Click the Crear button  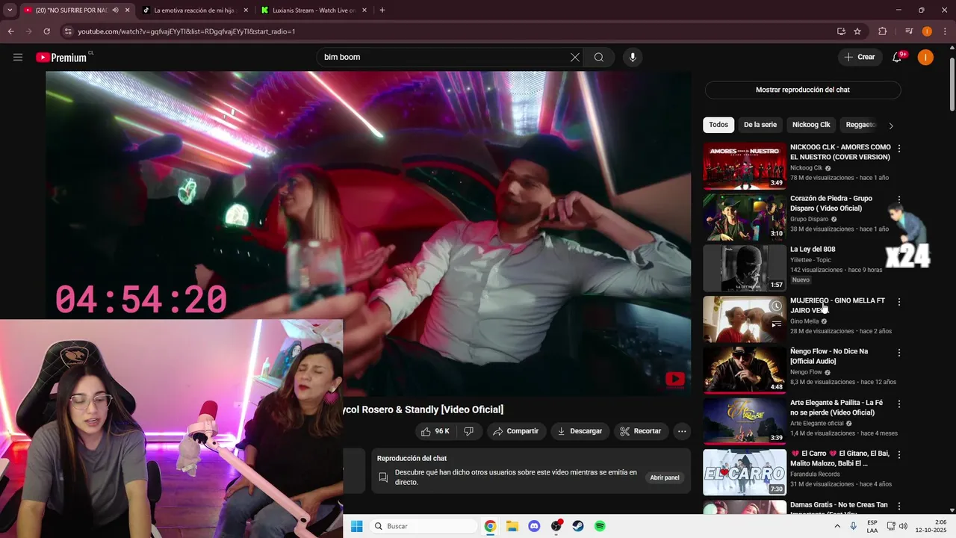[859, 58]
